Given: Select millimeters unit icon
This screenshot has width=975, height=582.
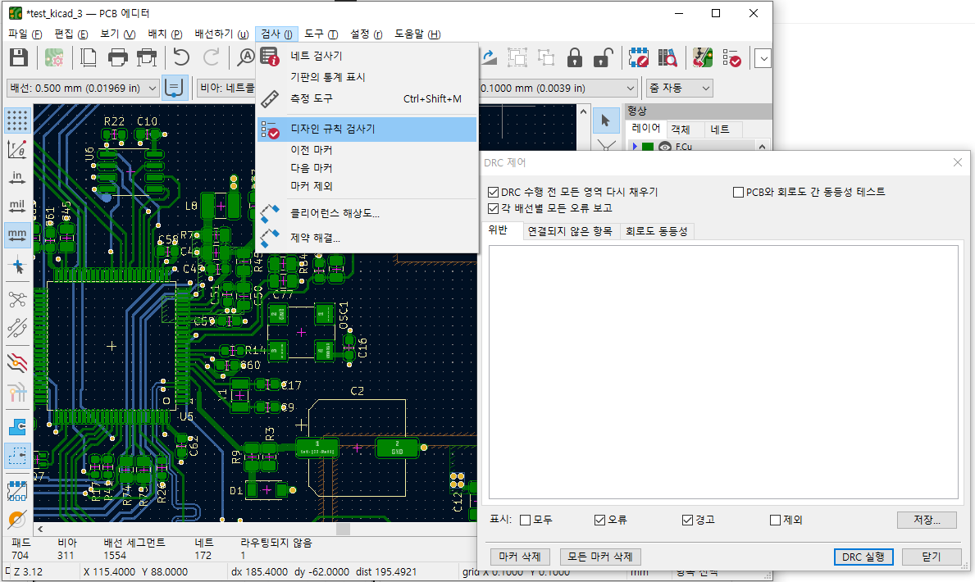Looking at the screenshot, I should pyautogui.click(x=17, y=235).
